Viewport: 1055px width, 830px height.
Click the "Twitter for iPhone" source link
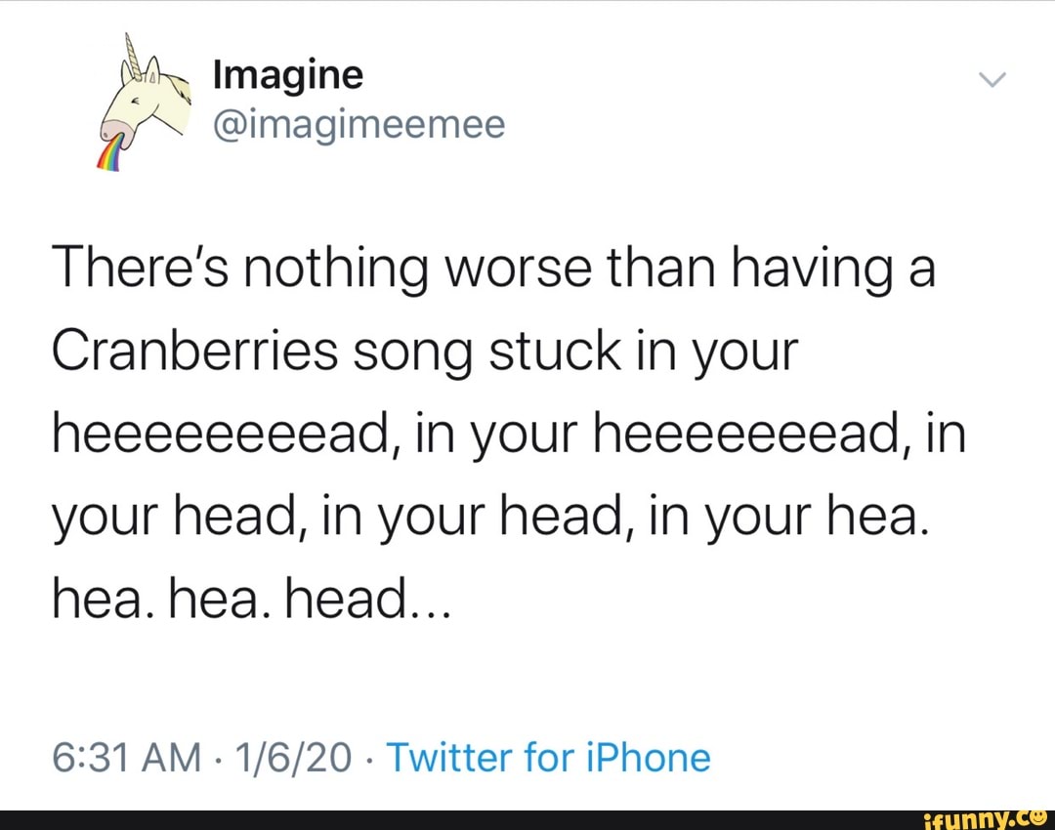tap(549, 757)
